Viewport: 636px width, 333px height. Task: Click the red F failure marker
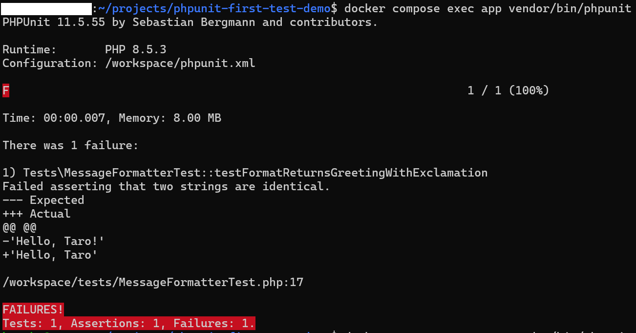tap(6, 90)
